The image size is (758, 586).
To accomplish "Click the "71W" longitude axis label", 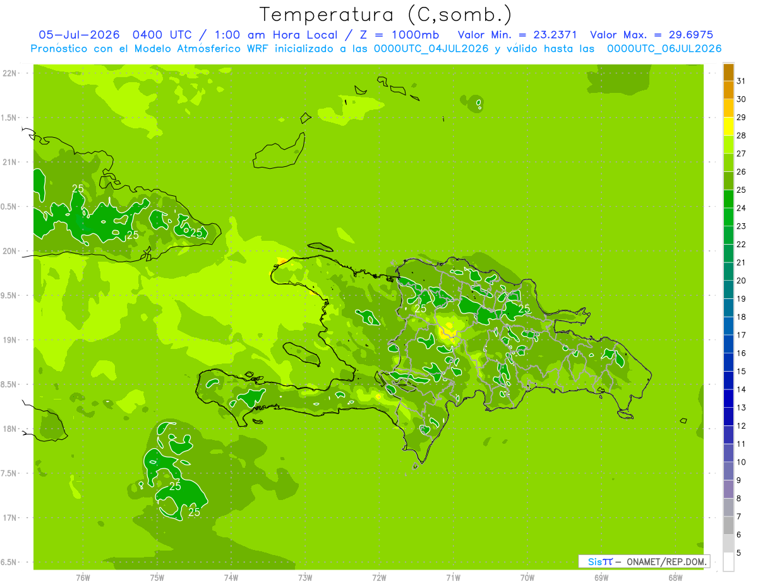I will pos(453,578).
